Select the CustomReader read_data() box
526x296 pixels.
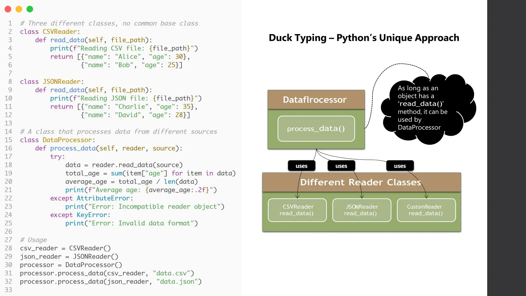tap(426, 210)
